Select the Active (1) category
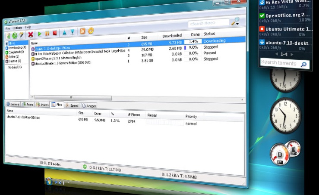This screenshot has height=195, width=319. tap(12, 57)
